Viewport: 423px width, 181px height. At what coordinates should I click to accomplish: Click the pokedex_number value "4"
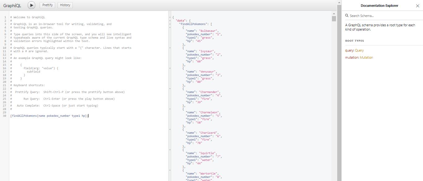[217, 95]
